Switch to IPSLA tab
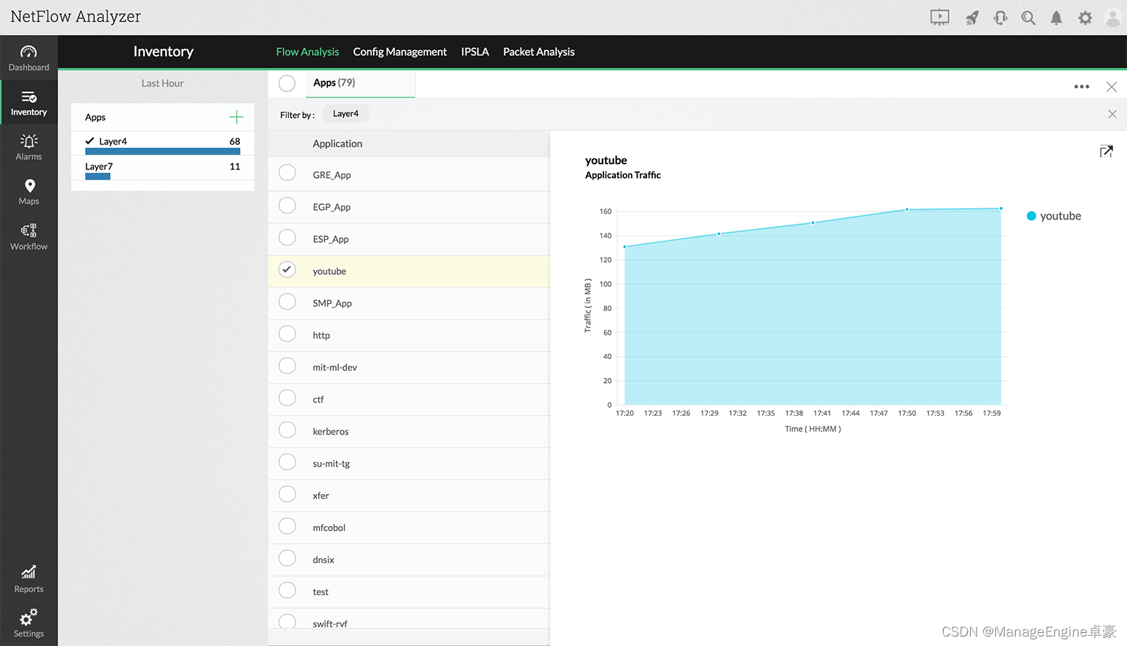 point(475,52)
